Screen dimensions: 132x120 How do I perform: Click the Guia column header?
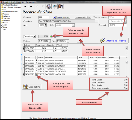click(83, 57)
